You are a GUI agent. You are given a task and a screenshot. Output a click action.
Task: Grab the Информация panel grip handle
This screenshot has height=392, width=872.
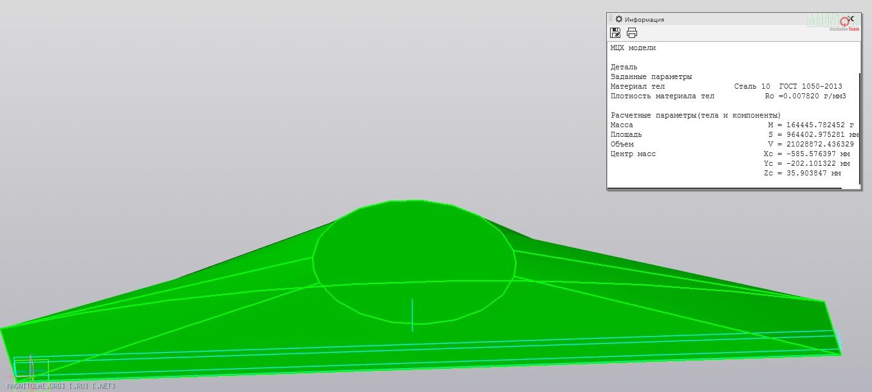coord(611,19)
